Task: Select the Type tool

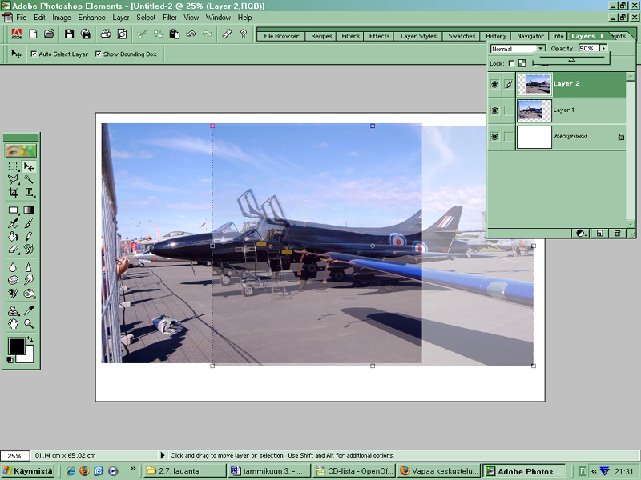Action: tap(29, 192)
